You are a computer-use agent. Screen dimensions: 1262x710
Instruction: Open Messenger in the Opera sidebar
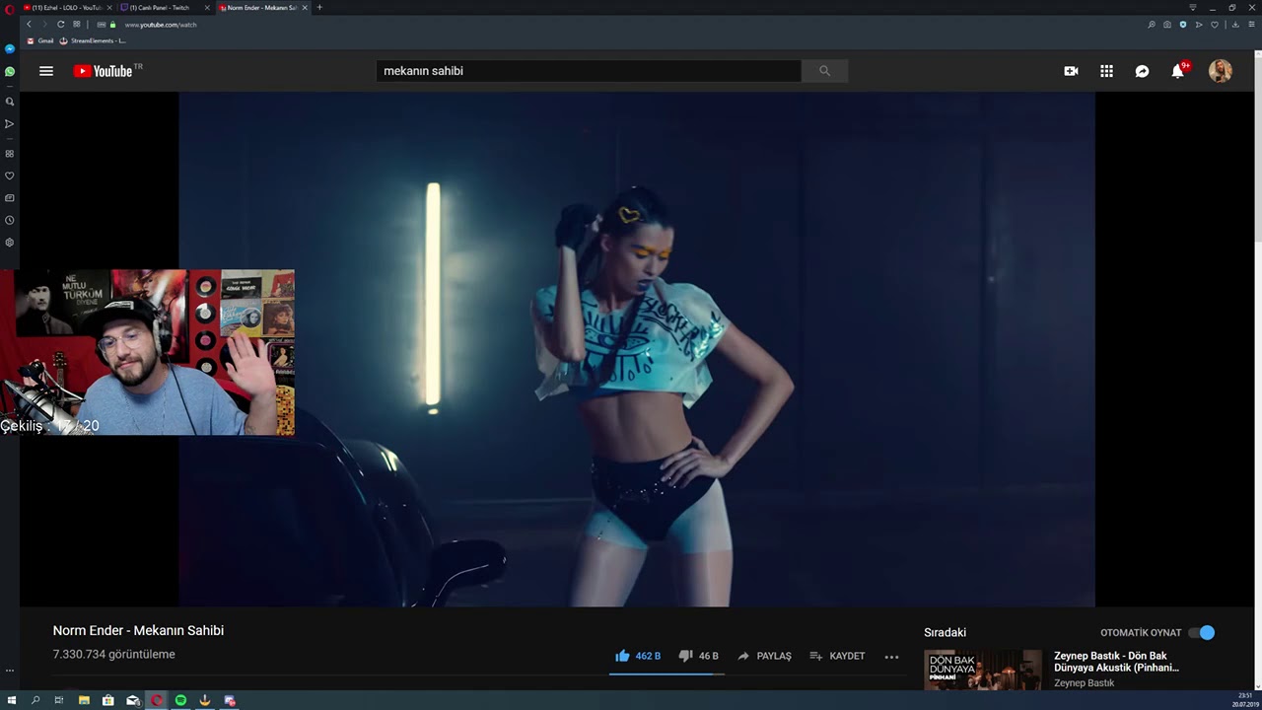10,48
